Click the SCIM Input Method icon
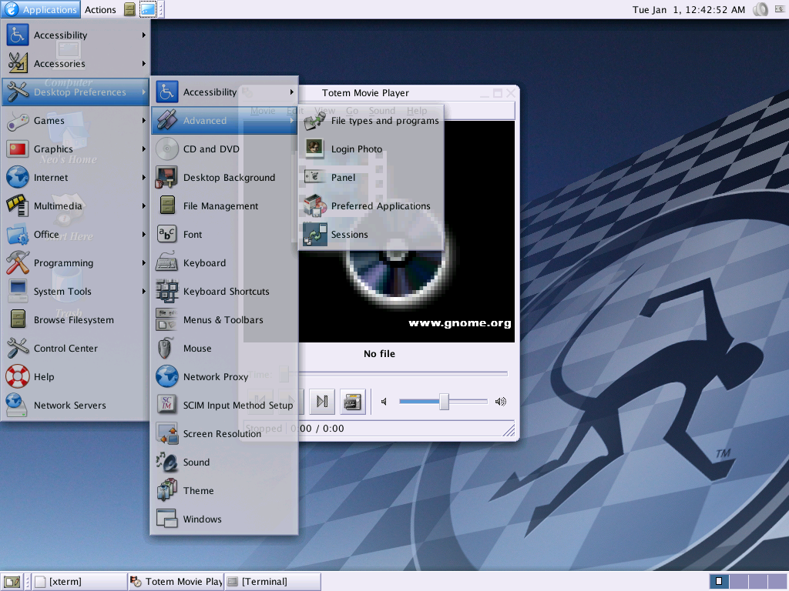The image size is (789, 591). point(166,405)
